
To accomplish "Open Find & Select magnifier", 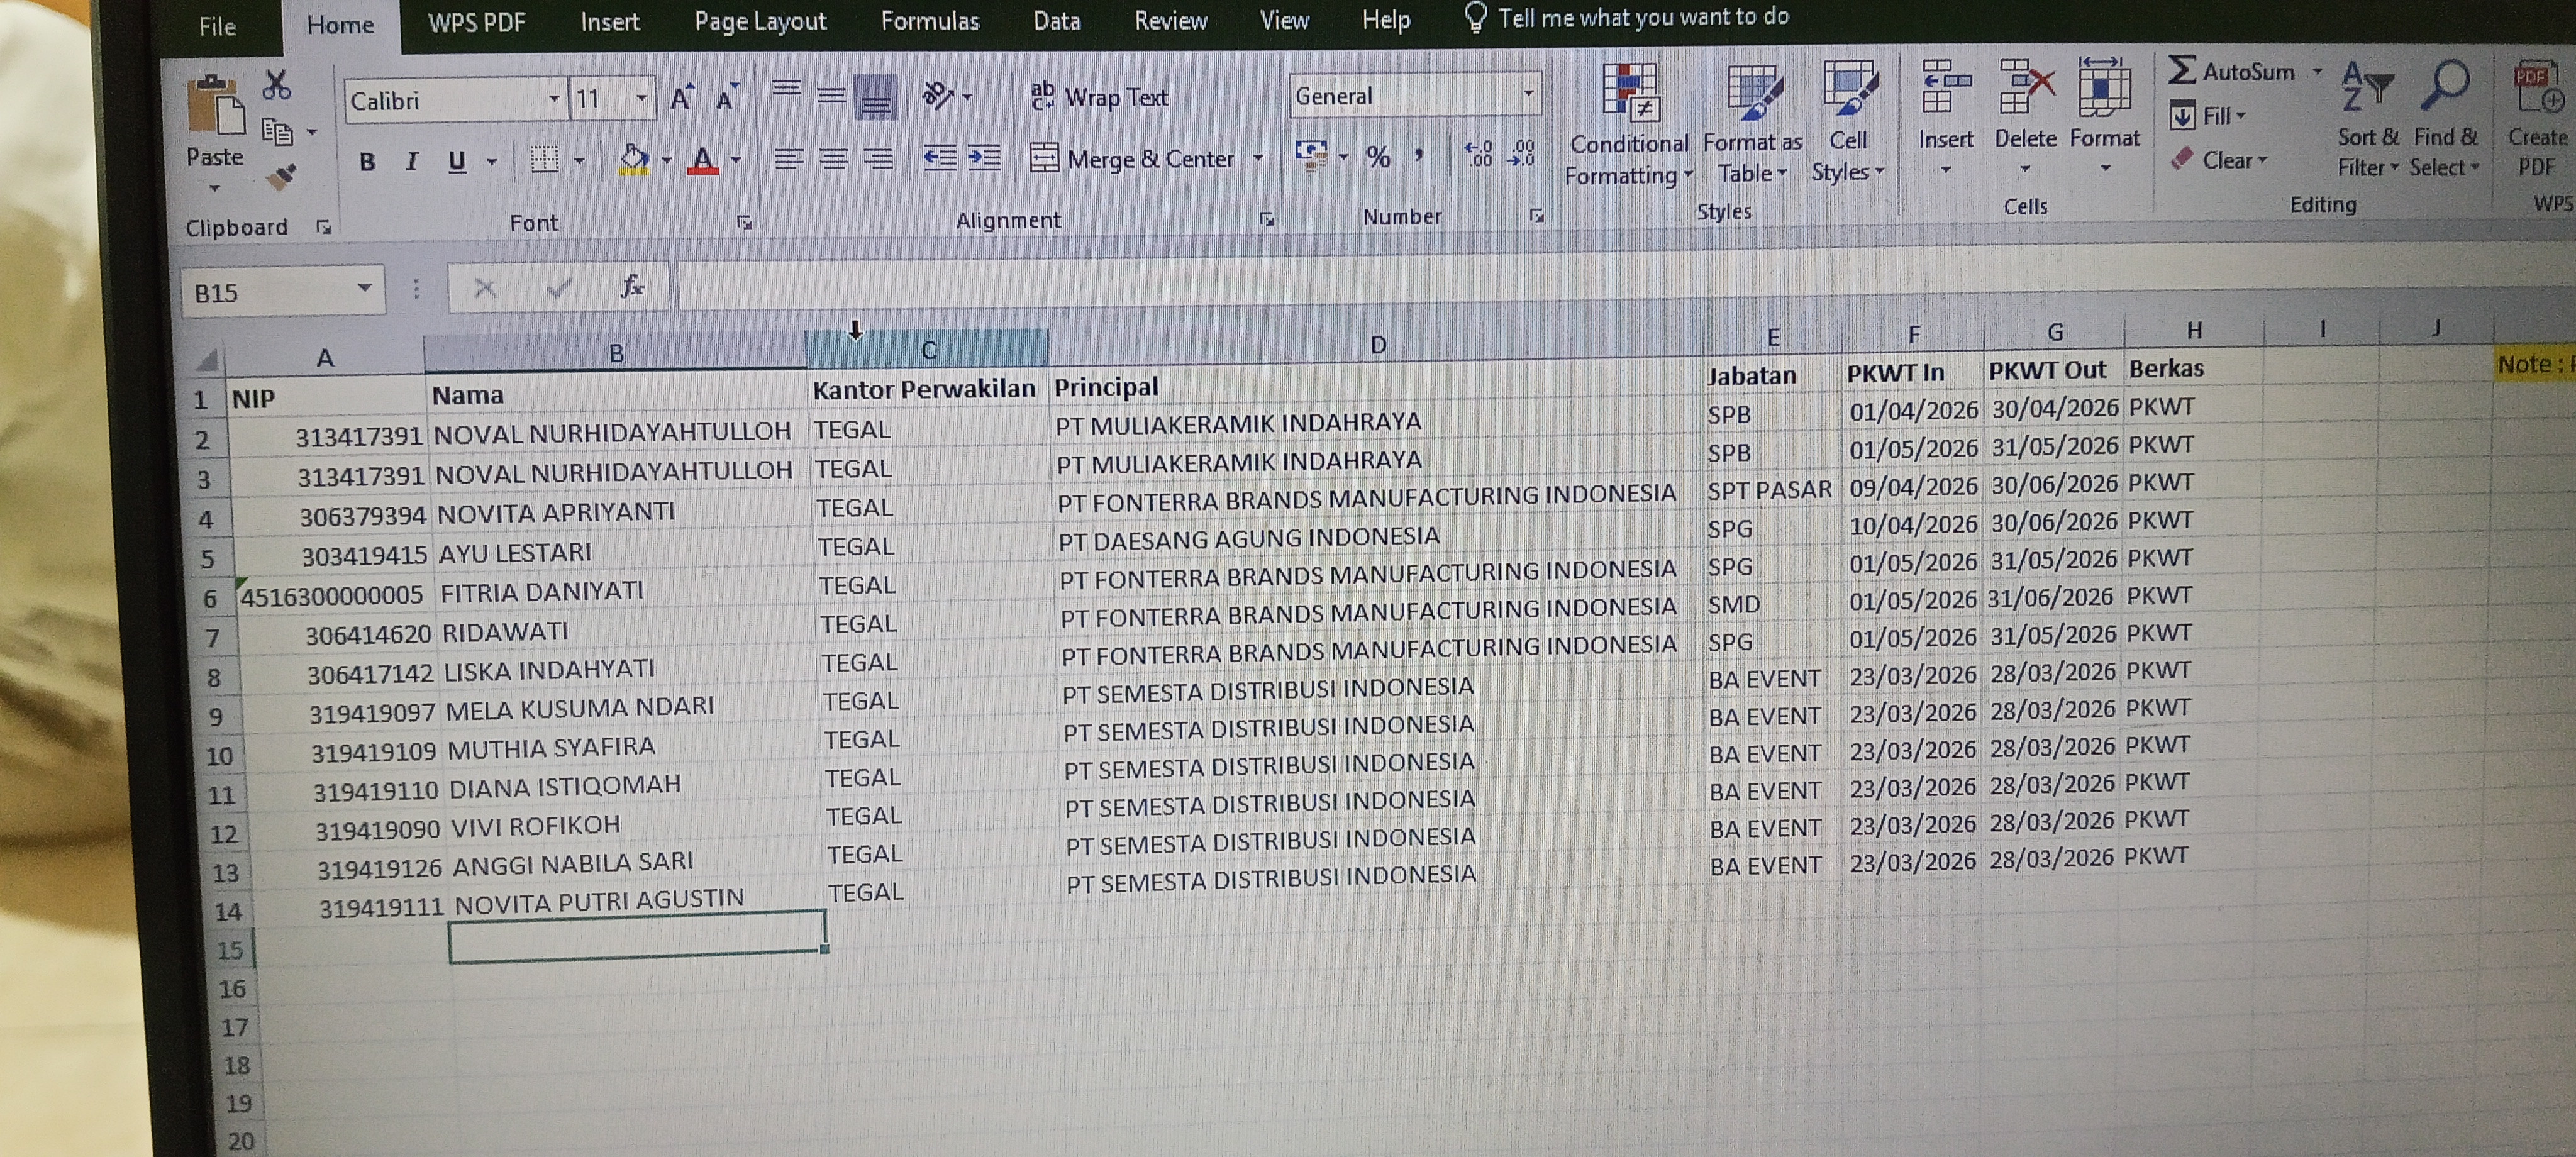I will [2445, 118].
